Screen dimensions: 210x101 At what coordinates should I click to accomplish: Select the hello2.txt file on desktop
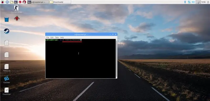[7, 68]
